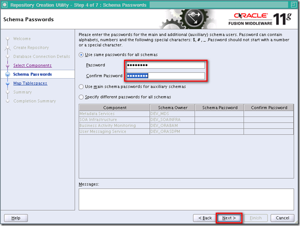Viewport: 300px width, 226px height.
Task: Click the maximize icon in title bar
Action: pyautogui.click(x=293, y=5)
